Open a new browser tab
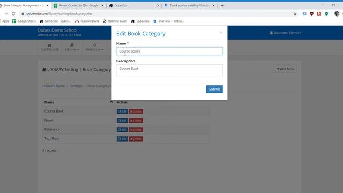This screenshot has height=193, width=343. tap(222, 5)
